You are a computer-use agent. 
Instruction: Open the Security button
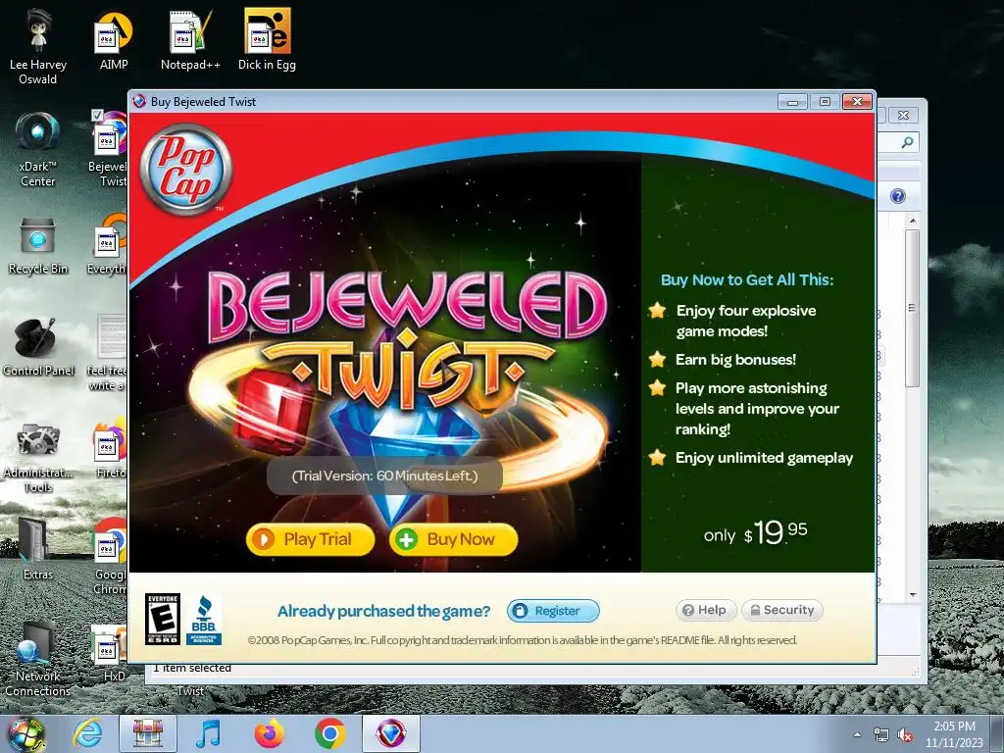pos(782,610)
